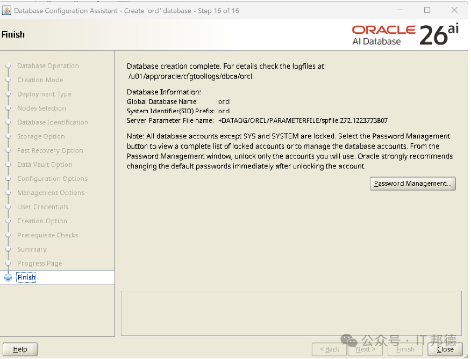
Task: Click inside the empty message box at bottom
Action: (291, 313)
